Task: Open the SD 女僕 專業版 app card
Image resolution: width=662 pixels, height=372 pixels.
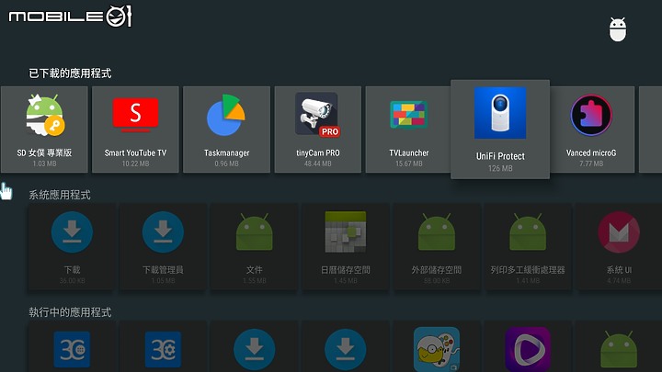Action: [x=44, y=130]
